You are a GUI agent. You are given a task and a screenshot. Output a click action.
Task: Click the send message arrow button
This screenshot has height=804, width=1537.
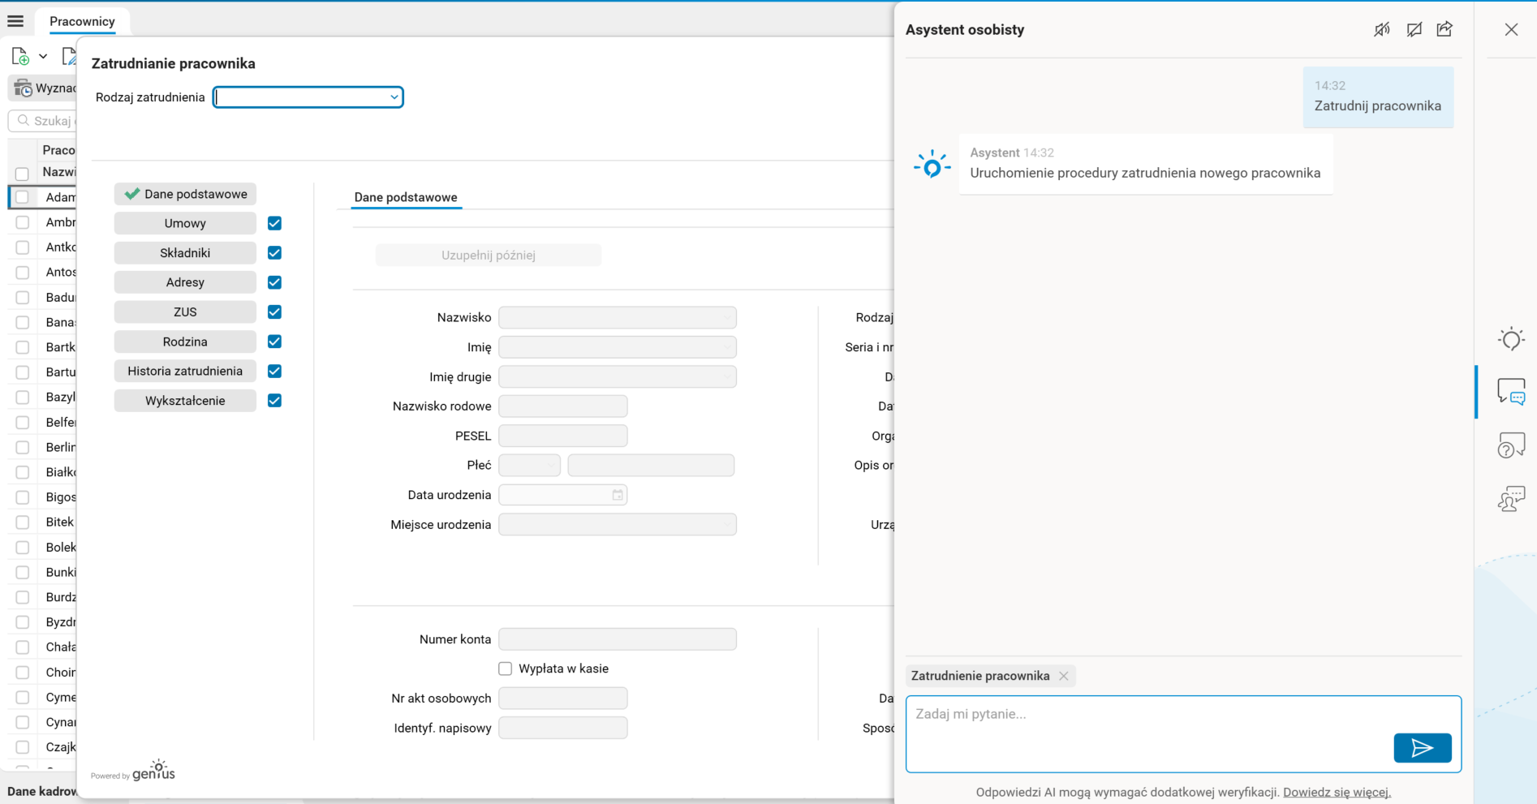coord(1422,748)
